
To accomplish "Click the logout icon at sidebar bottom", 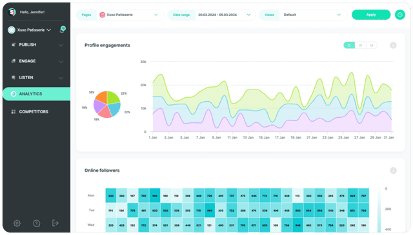I will [55, 223].
